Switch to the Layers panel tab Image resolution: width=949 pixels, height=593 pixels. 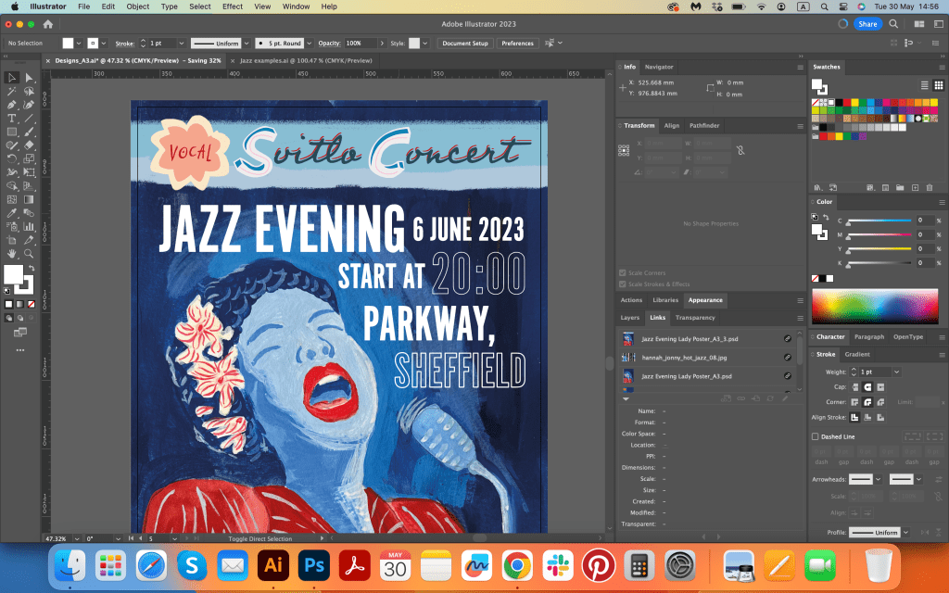pyautogui.click(x=629, y=318)
